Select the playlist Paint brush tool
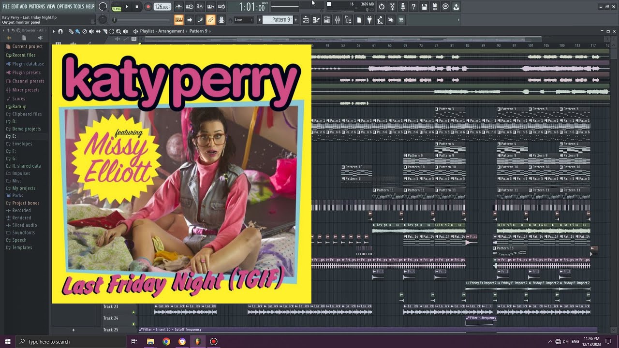This screenshot has width=619, height=348. pos(78,31)
